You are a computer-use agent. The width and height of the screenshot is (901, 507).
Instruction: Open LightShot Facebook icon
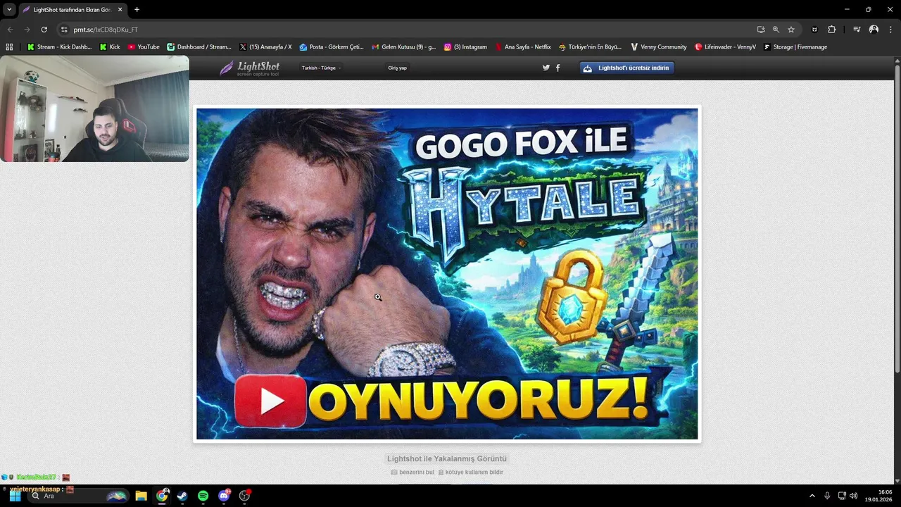tap(558, 68)
